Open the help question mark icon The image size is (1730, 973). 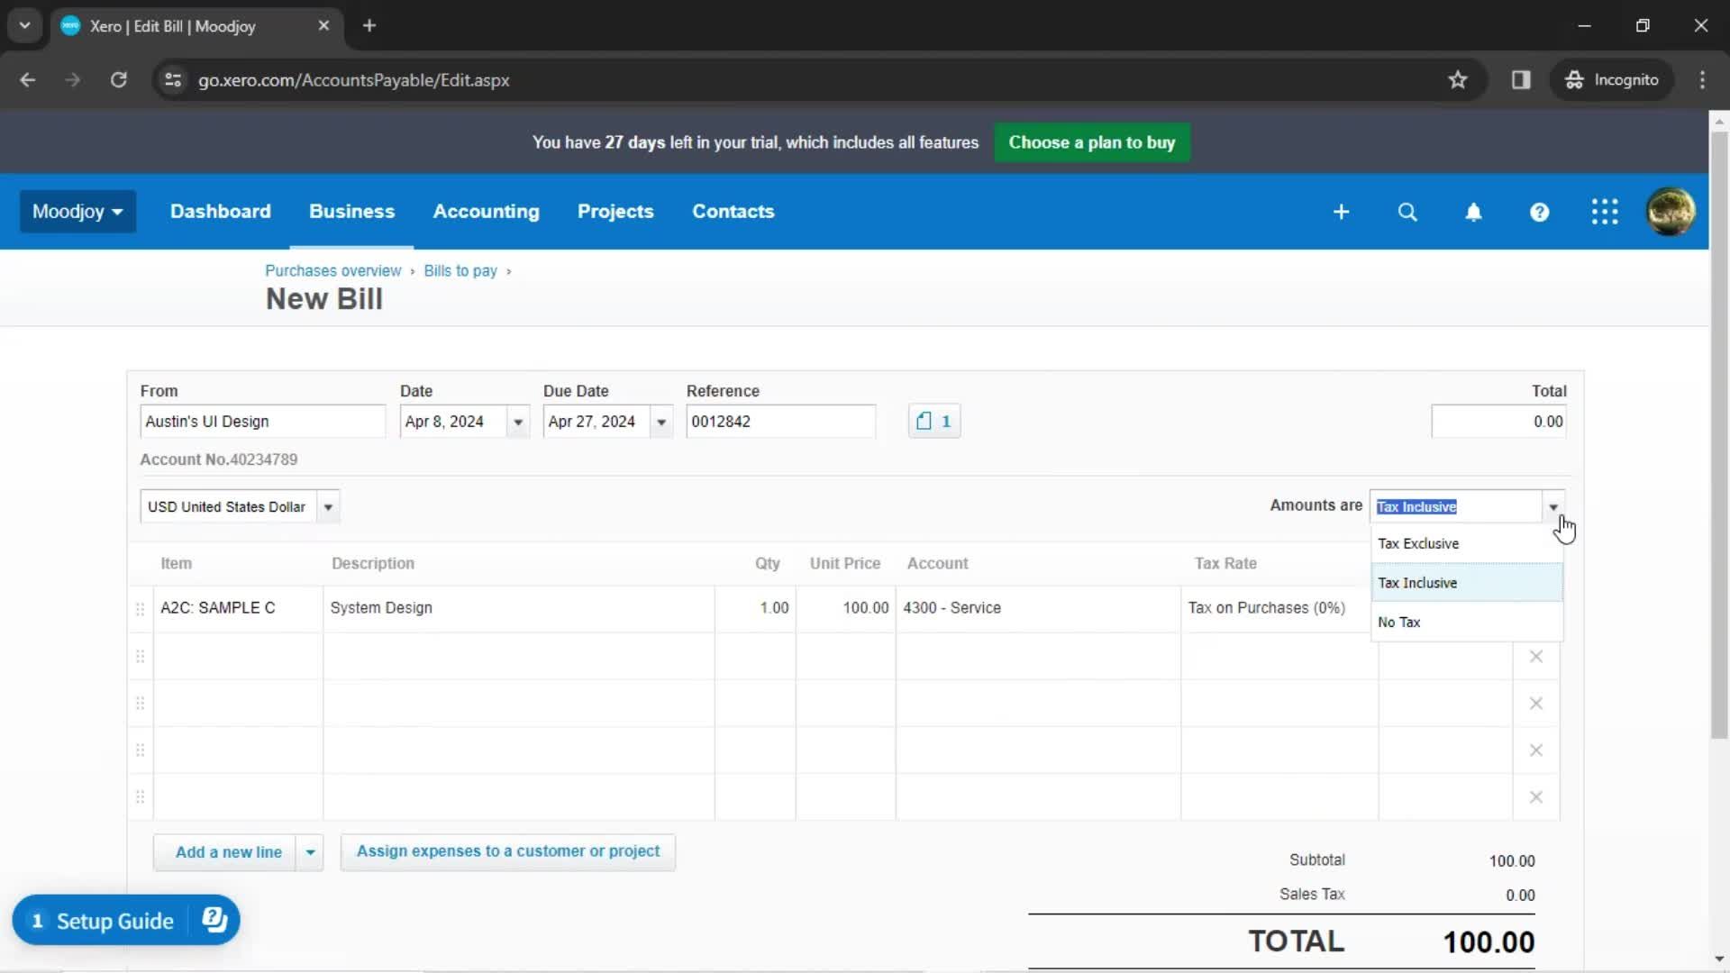pyautogui.click(x=1539, y=212)
